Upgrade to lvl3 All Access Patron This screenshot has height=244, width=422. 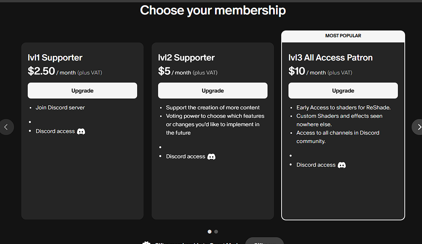pyautogui.click(x=343, y=91)
